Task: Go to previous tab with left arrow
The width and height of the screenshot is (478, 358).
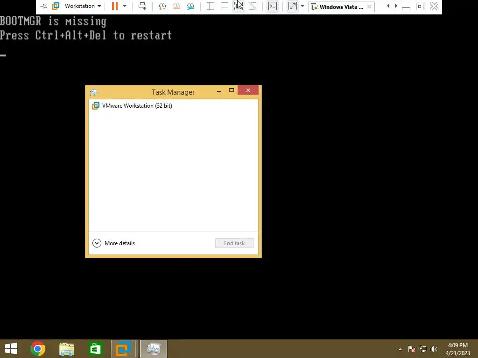Action: tap(388, 6)
